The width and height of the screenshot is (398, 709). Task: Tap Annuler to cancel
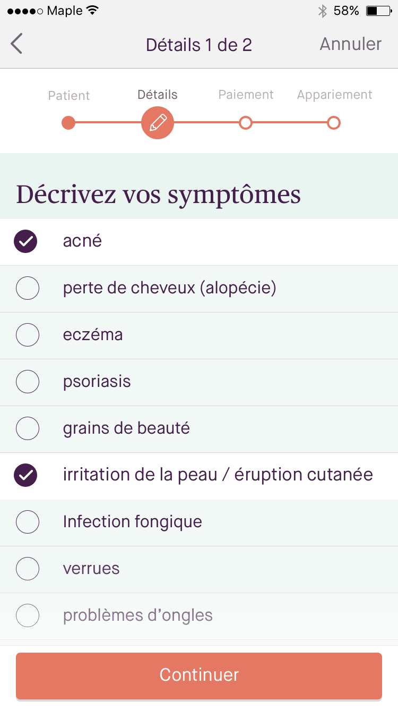tap(350, 44)
